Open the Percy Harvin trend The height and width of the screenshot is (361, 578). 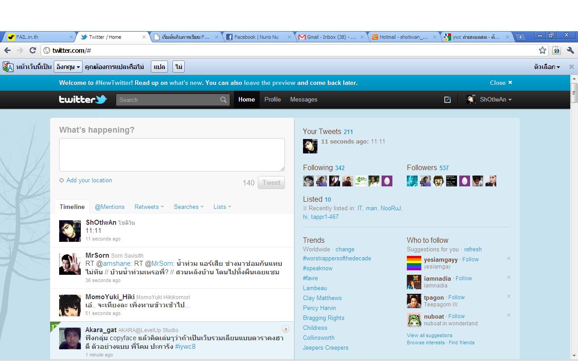coord(319,308)
